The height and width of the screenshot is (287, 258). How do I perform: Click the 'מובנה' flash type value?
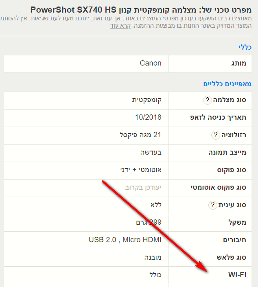(x=153, y=257)
